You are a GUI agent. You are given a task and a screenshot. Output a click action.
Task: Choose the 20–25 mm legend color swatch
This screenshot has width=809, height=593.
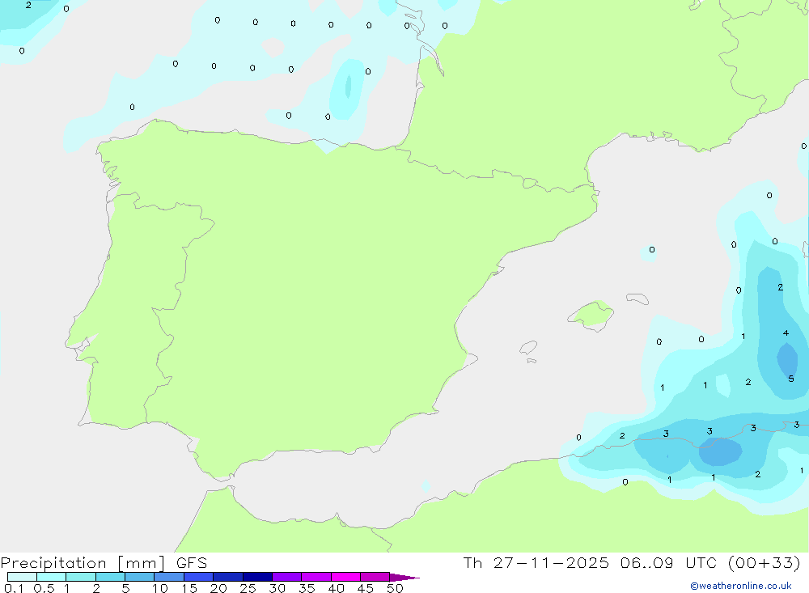click(x=228, y=577)
